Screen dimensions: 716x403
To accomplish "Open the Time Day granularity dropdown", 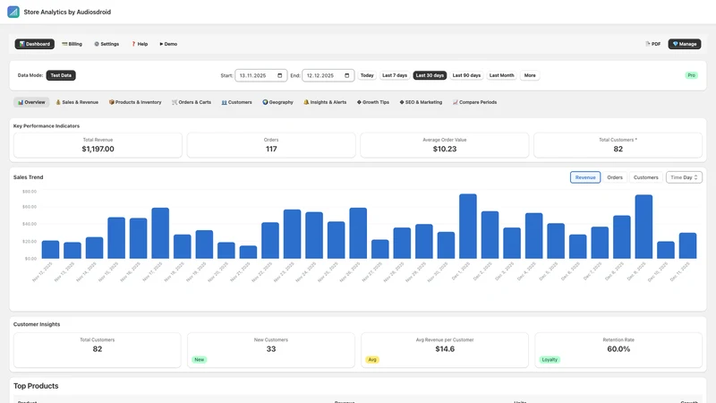I will click(684, 177).
